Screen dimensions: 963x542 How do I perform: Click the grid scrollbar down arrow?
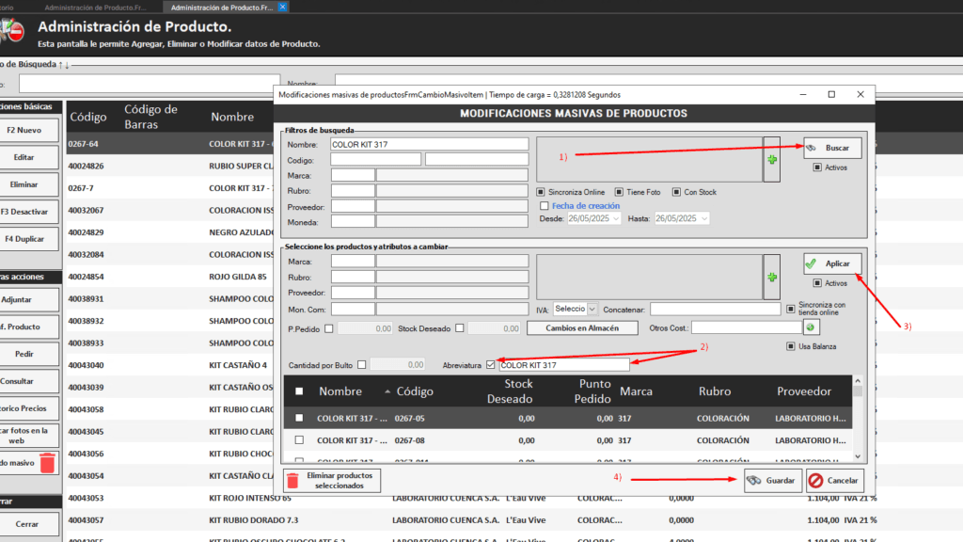(858, 456)
